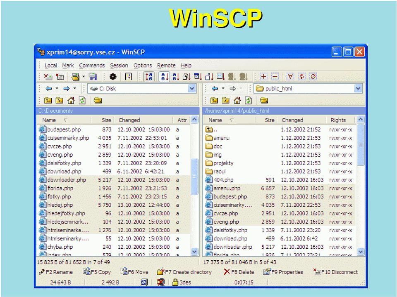
Task: Click the Close session toolbar icon
Action: [x=60, y=77]
